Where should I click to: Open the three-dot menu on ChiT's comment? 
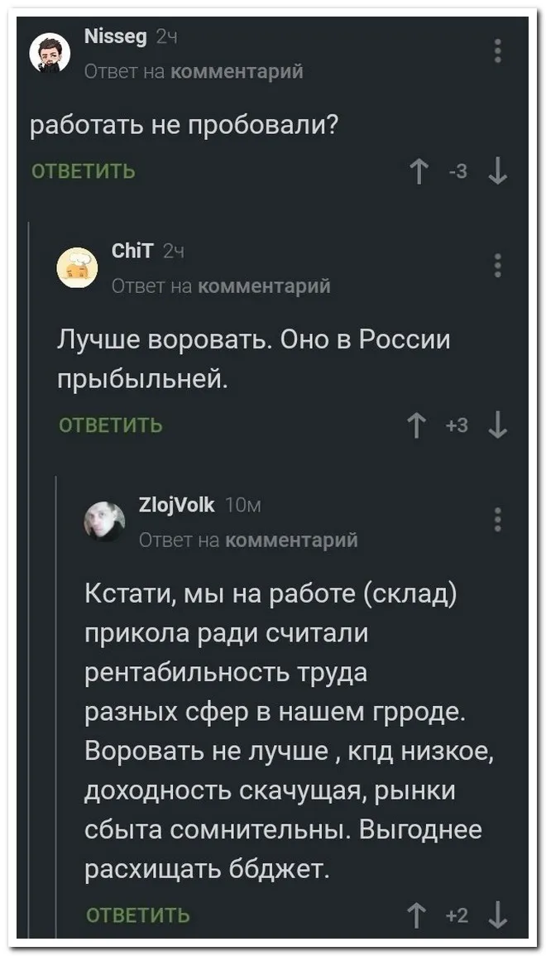tap(497, 266)
